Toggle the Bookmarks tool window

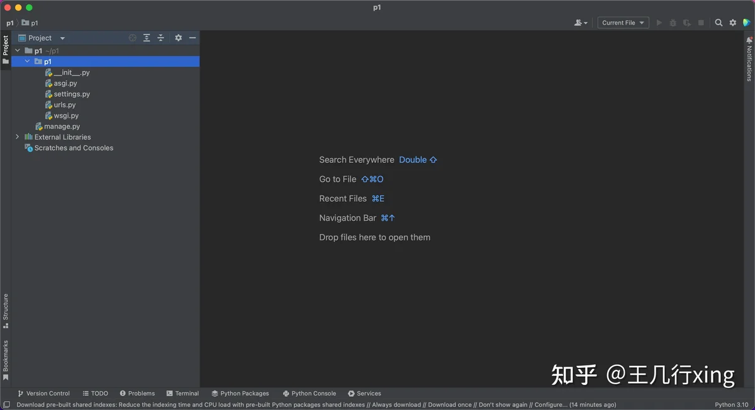coord(6,360)
